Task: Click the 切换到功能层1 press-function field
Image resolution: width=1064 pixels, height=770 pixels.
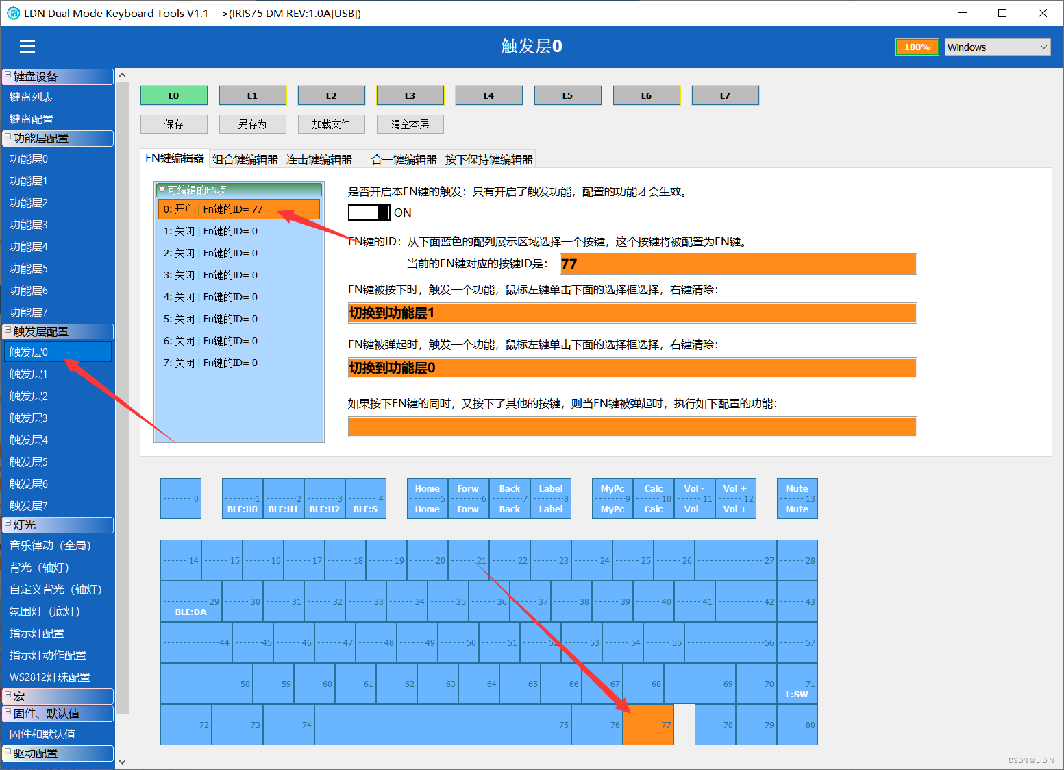Action: [632, 313]
